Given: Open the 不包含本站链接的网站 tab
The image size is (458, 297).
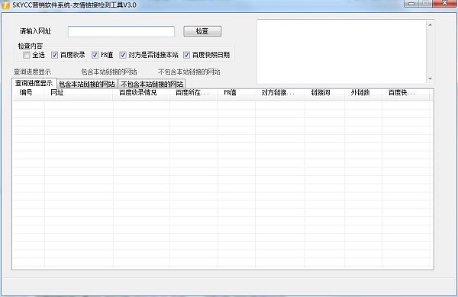Looking at the screenshot, I should pos(152,85).
